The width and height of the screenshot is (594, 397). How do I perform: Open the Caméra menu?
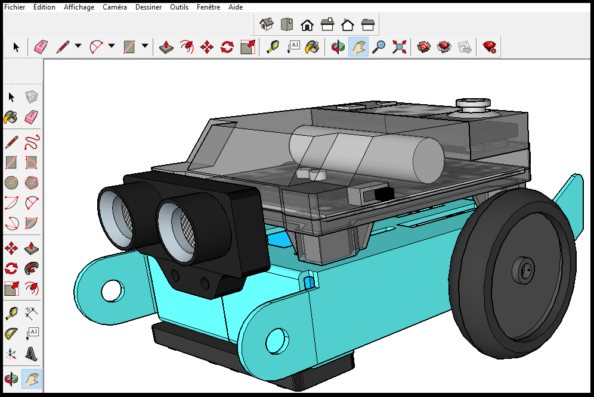115,7
